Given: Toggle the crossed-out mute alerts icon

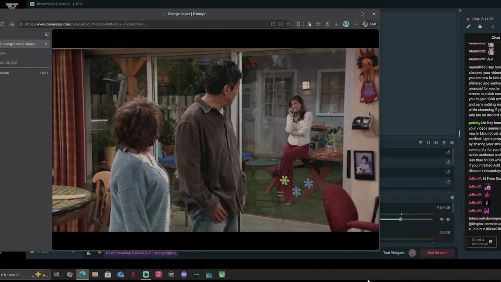Looking at the screenshot, I should point(444,143).
